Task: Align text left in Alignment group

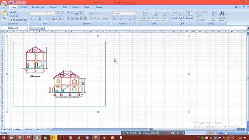Action: pyautogui.click(x=68, y=19)
